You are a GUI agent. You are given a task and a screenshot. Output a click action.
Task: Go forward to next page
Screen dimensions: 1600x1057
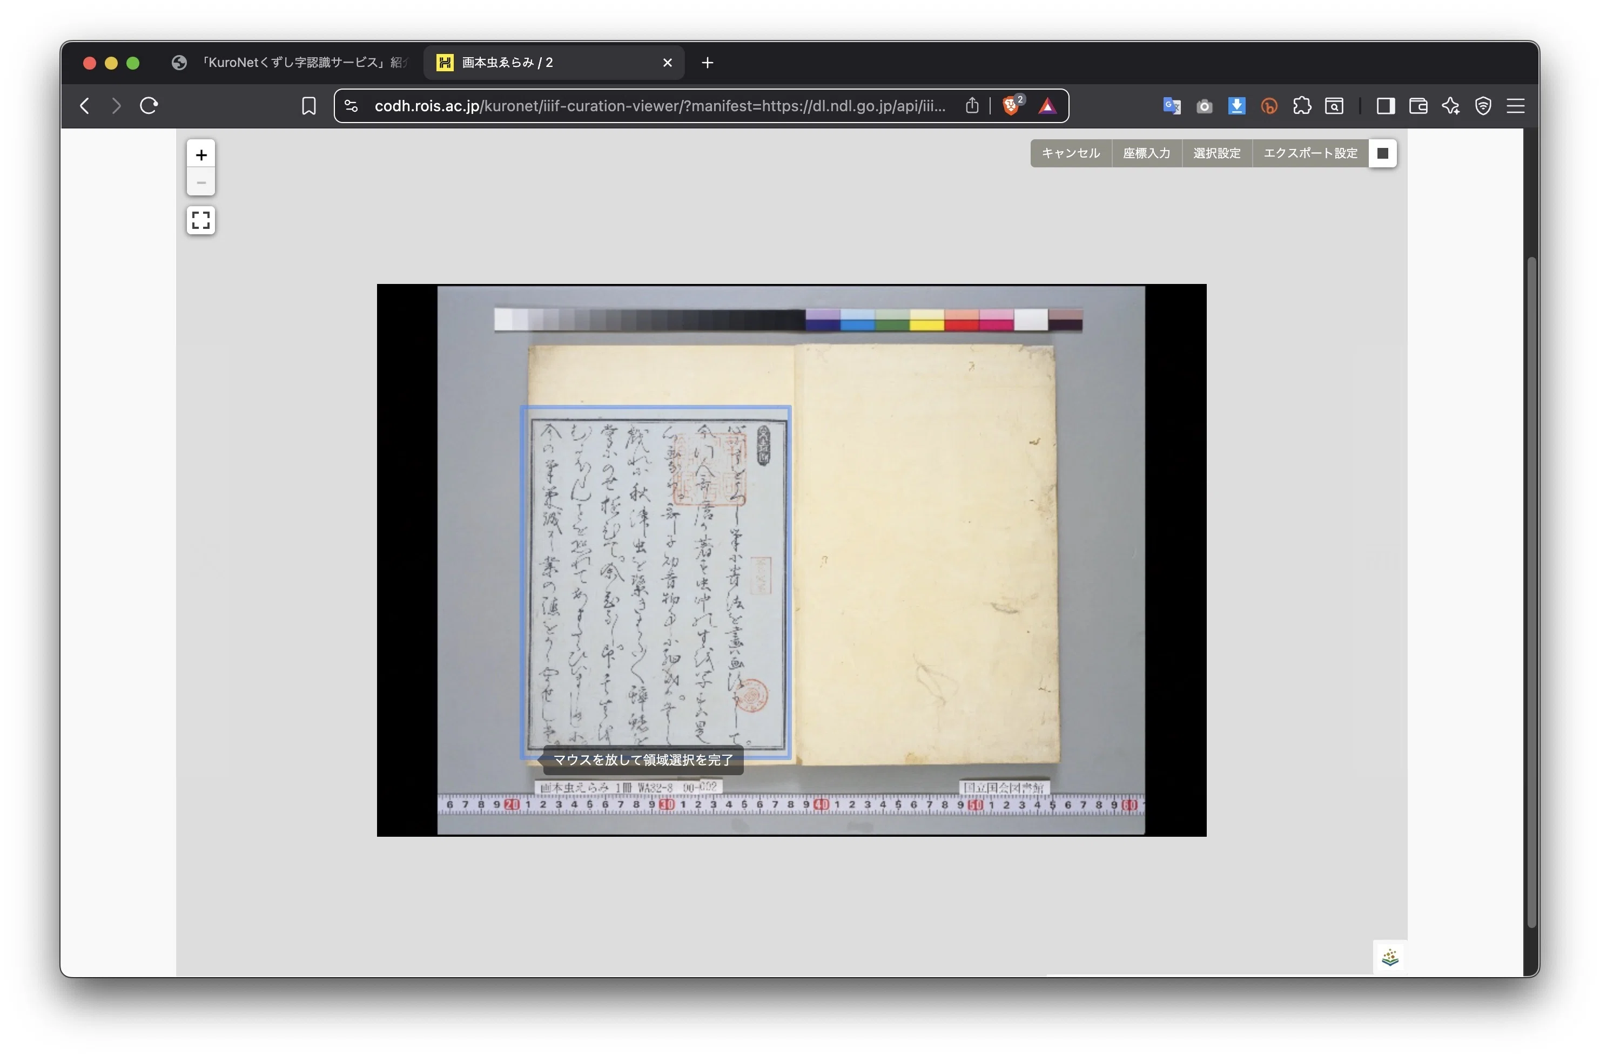click(116, 106)
